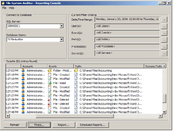Viewport: 173px width, 131px height.
Task: Open the File menu
Action: [x=4, y=8]
